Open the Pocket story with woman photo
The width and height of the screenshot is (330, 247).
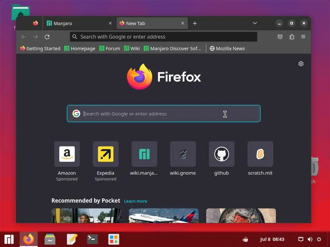(86, 215)
